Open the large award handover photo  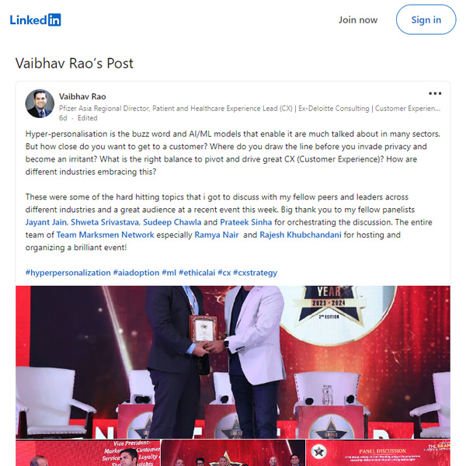233,362
